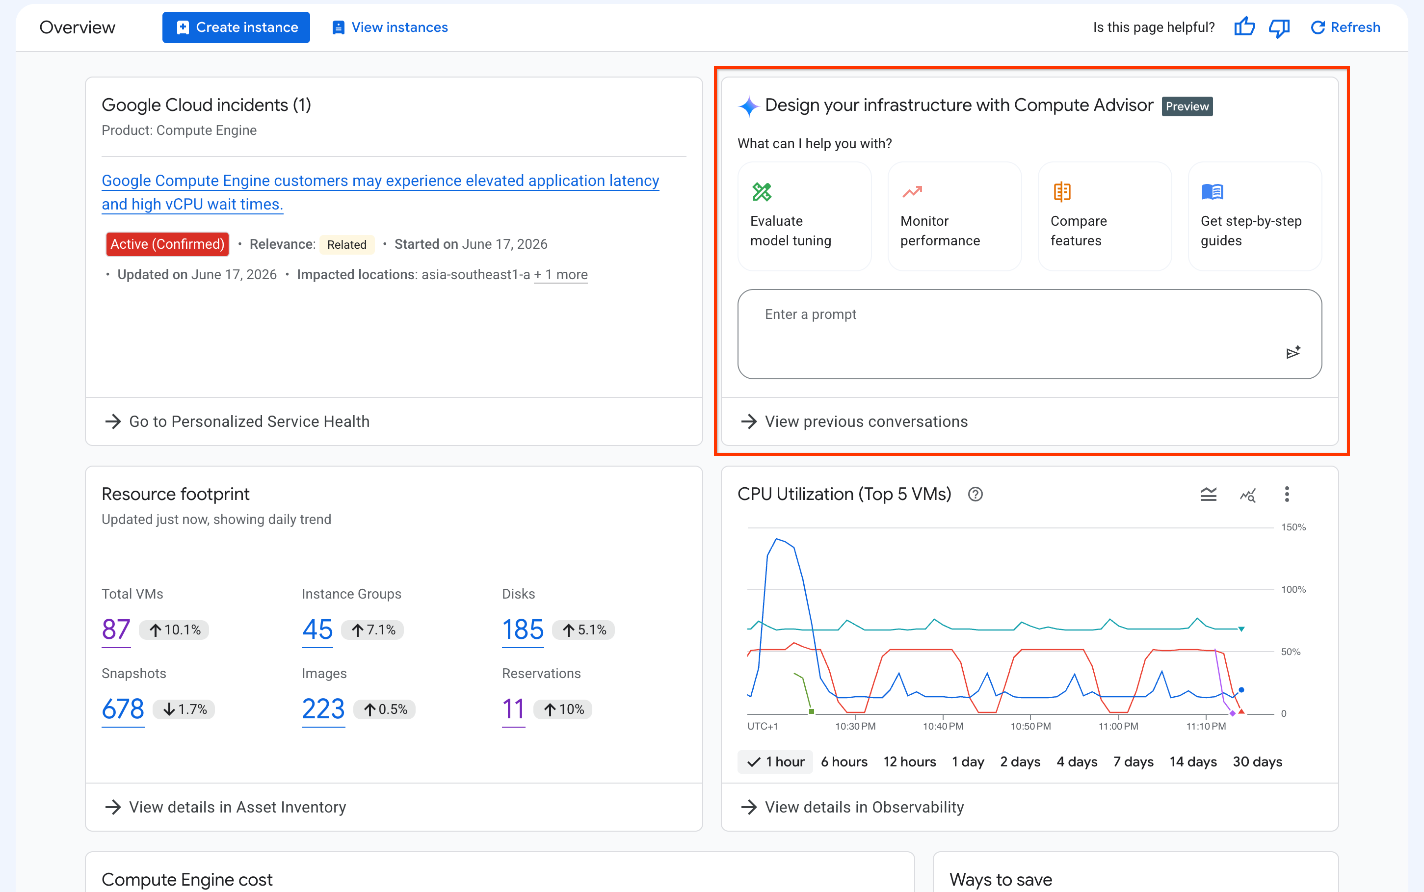This screenshot has width=1424, height=892.
Task: Select the Evaluate model tuning card
Action: coord(804,216)
